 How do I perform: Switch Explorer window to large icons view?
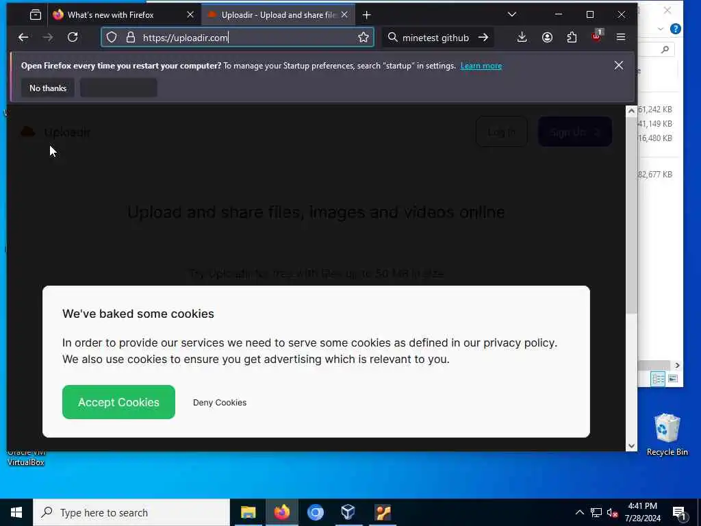pyautogui.click(x=673, y=379)
